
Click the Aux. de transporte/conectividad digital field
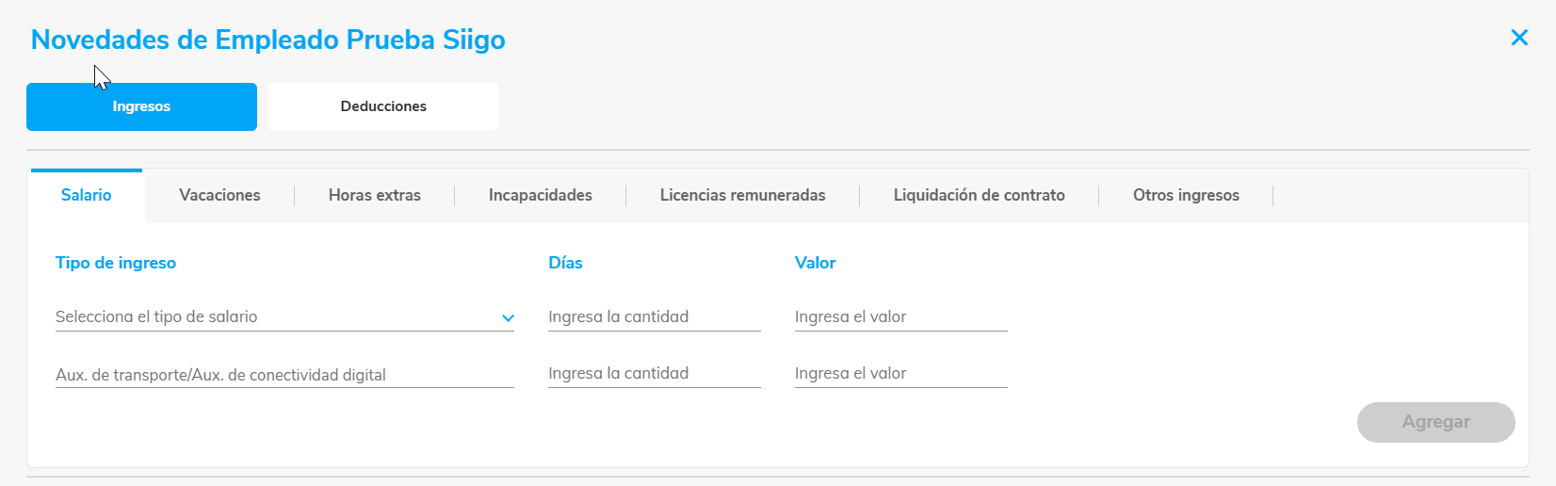tap(284, 375)
